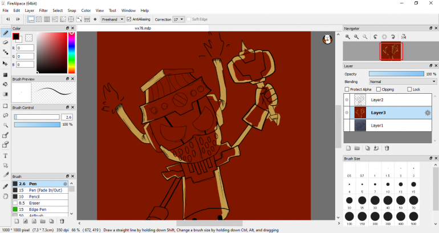Open the Filter menu
Viewport: 439px width, 233px height.
click(43, 10)
